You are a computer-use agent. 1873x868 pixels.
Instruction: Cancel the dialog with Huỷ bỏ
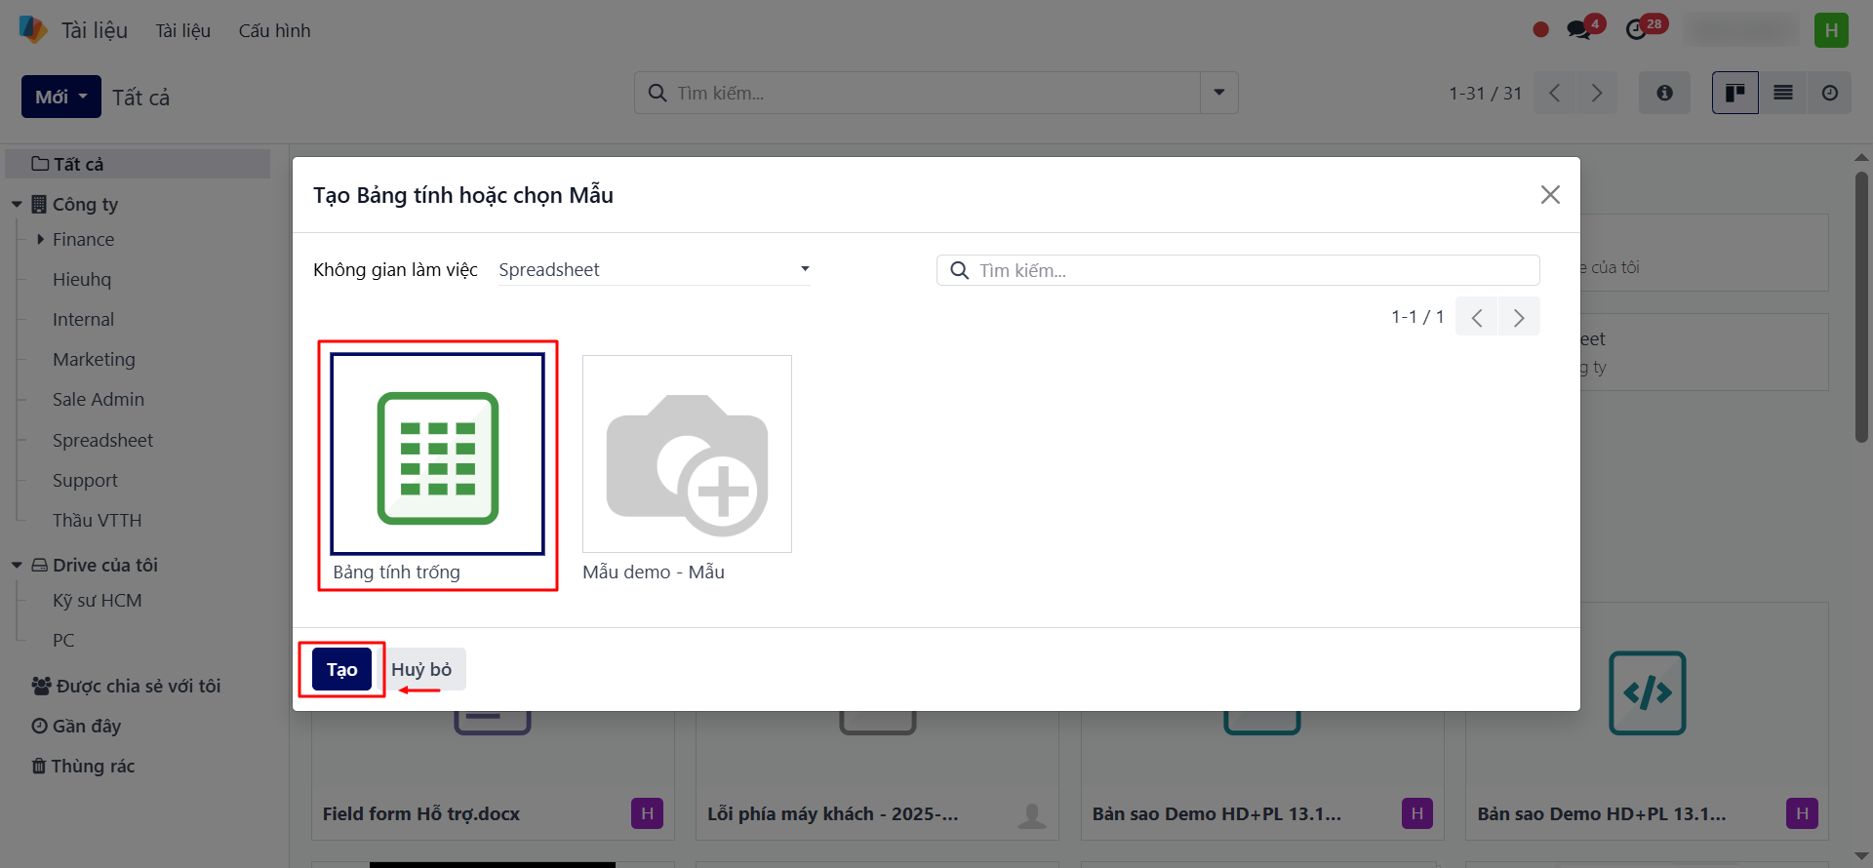421,669
